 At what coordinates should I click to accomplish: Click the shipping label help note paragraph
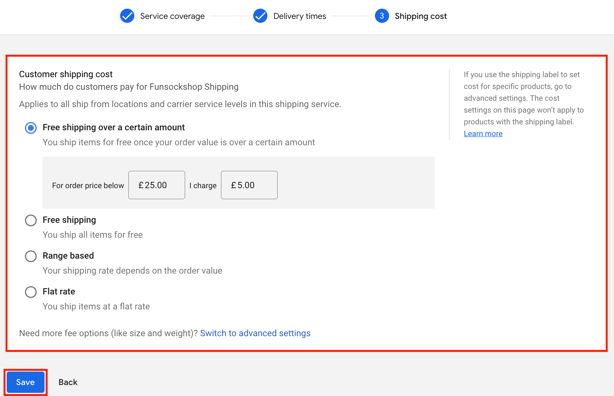pyautogui.click(x=523, y=98)
